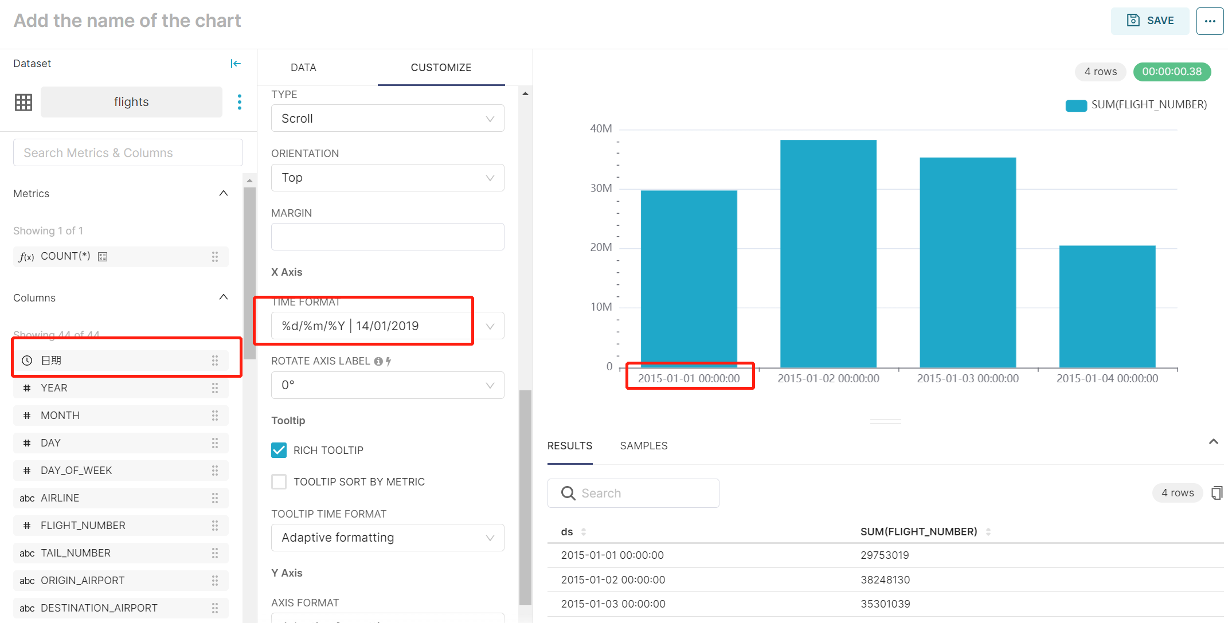Click the SAVE button
This screenshot has height=623, width=1228.
[1150, 21]
